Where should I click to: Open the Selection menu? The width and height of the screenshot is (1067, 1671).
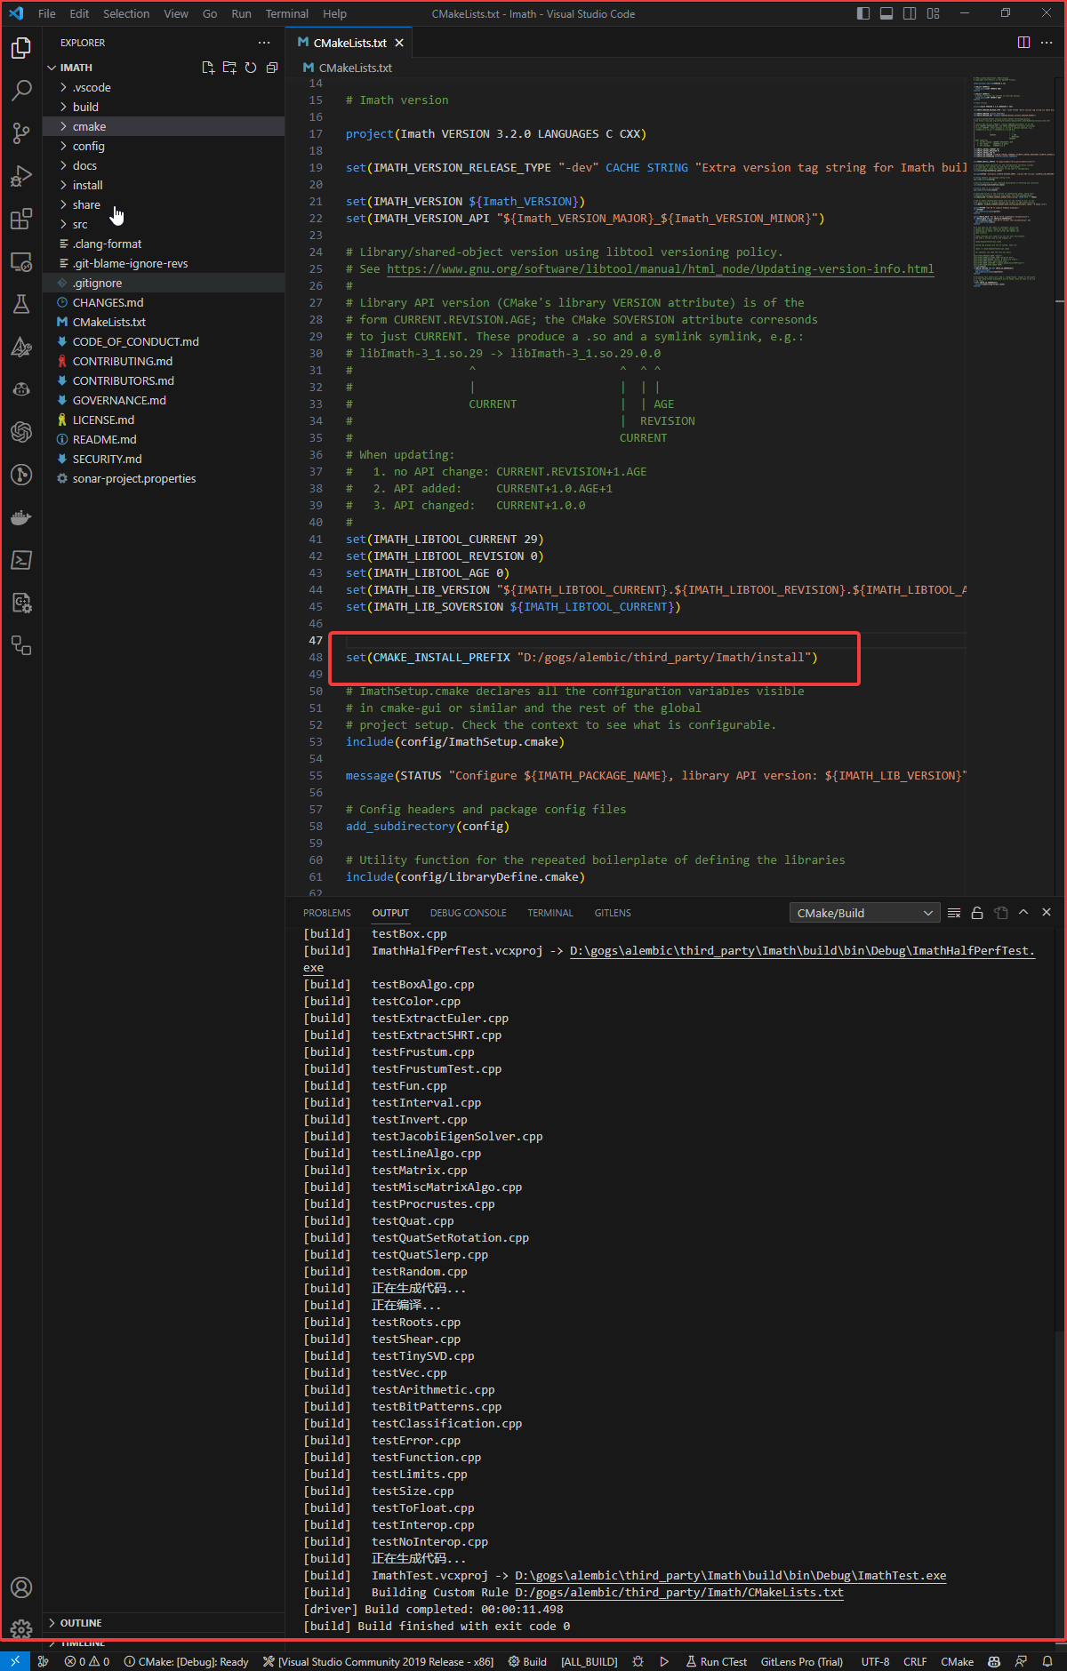tap(126, 13)
